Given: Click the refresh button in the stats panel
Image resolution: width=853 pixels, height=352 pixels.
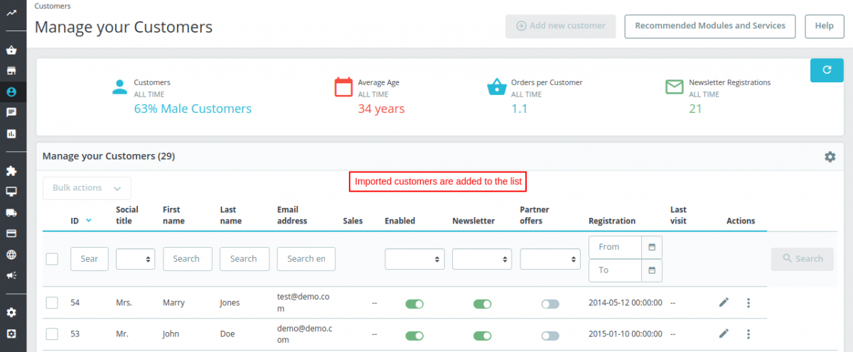Looking at the screenshot, I should point(827,70).
